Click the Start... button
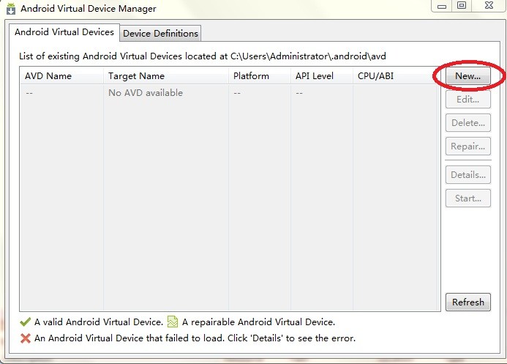Viewport: 507px width, 364px height. coord(468,198)
